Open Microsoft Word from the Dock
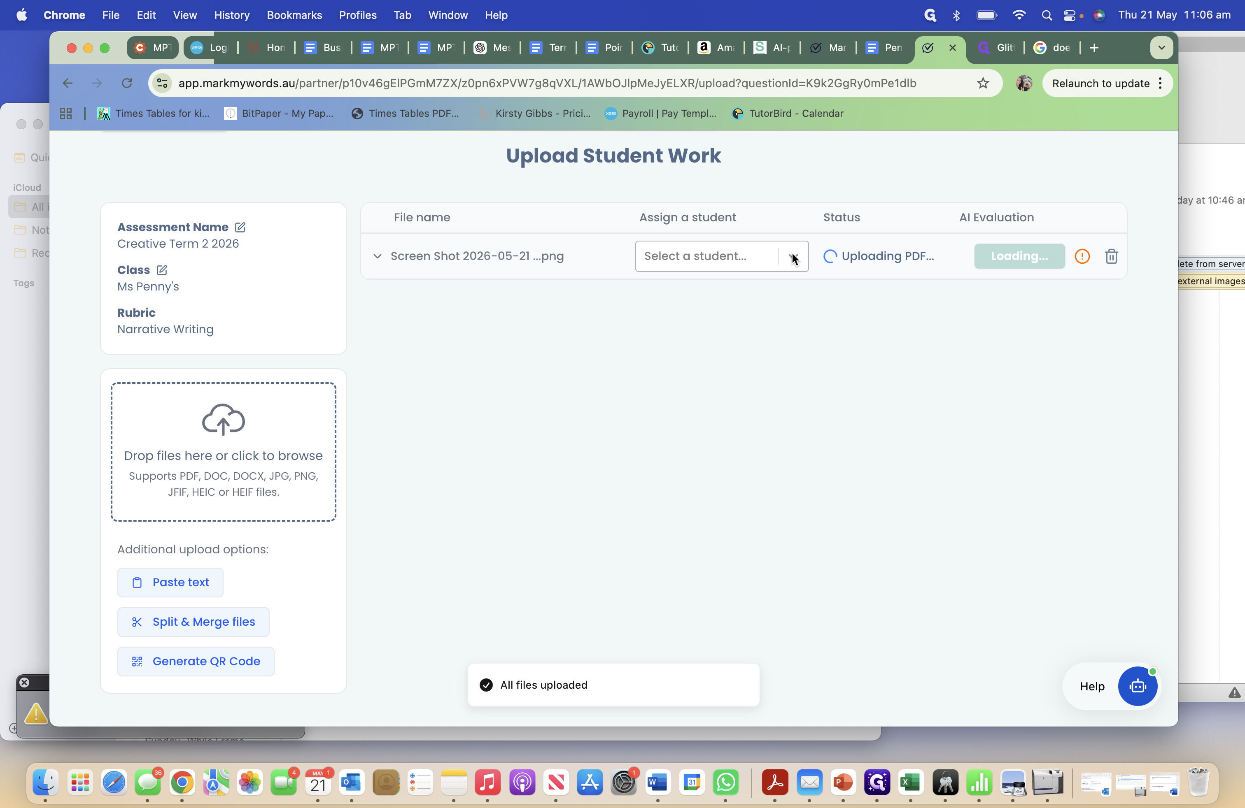Image resolution: width=1245 pixels, height=808 pixels. pyautogui.click(x=657, y=782)
